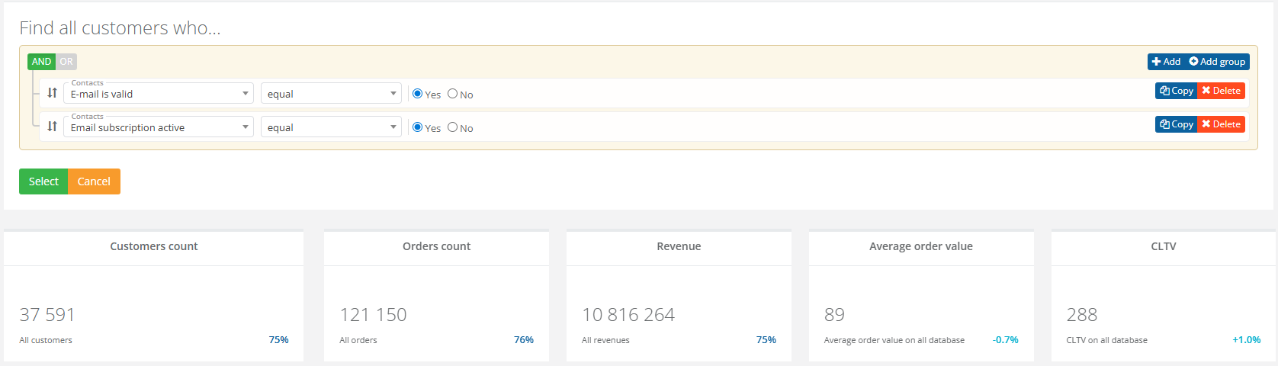Open the operator dropdown in first rule
Viewport: 1278px width, 366px height.
coord(331,94)
